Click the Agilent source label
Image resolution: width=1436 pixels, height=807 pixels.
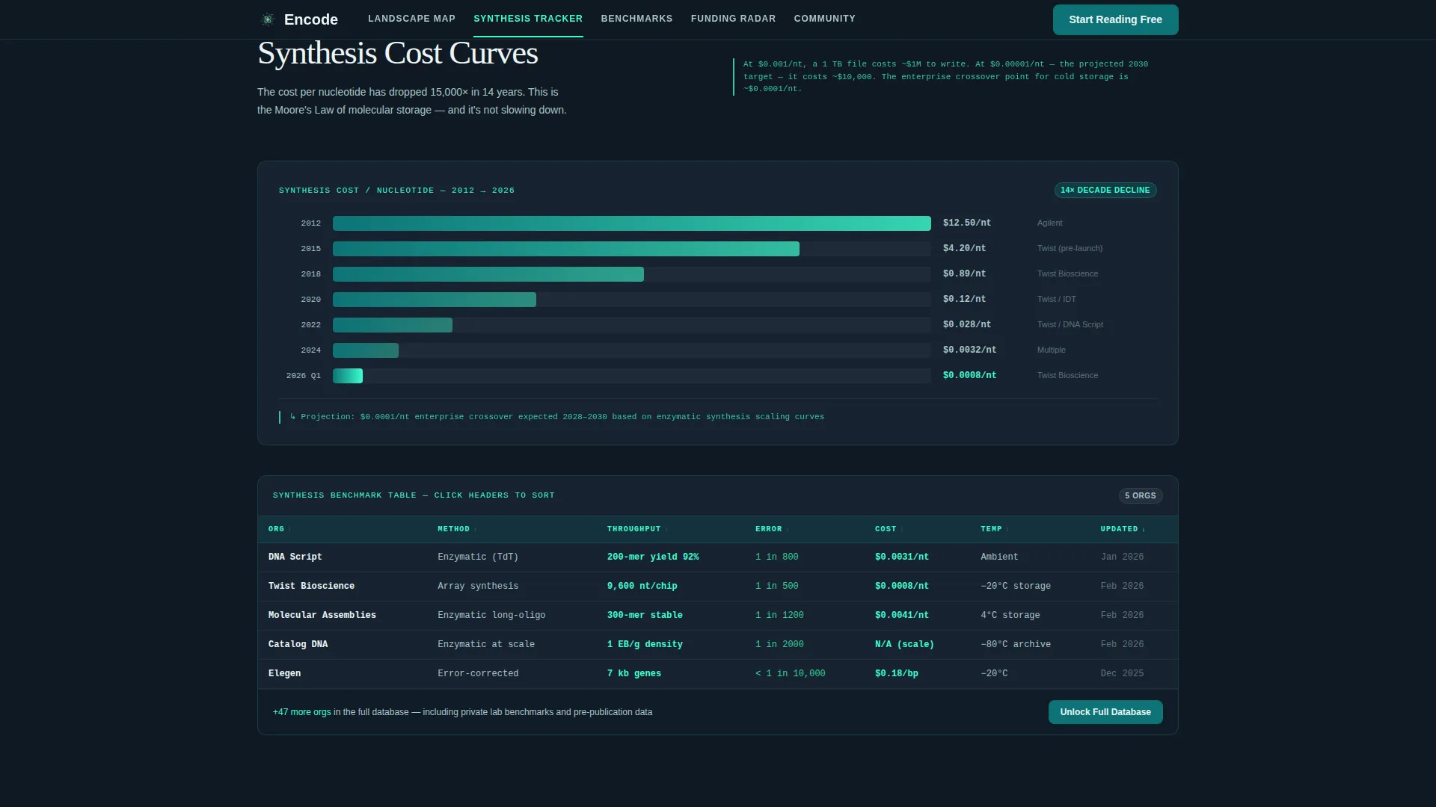click(x=1049, y=223)
